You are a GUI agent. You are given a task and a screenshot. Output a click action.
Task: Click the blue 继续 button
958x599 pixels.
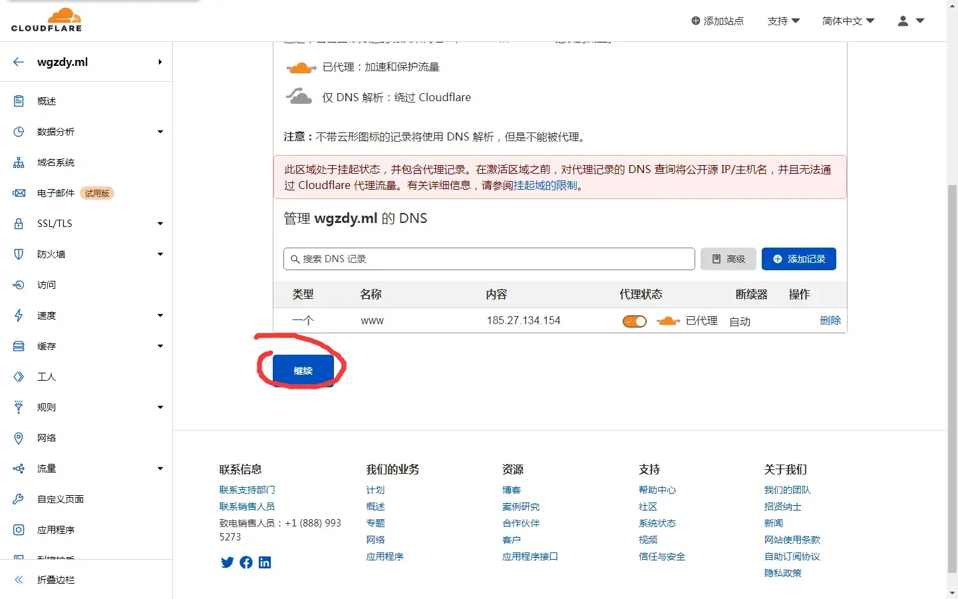coord(303,371)
